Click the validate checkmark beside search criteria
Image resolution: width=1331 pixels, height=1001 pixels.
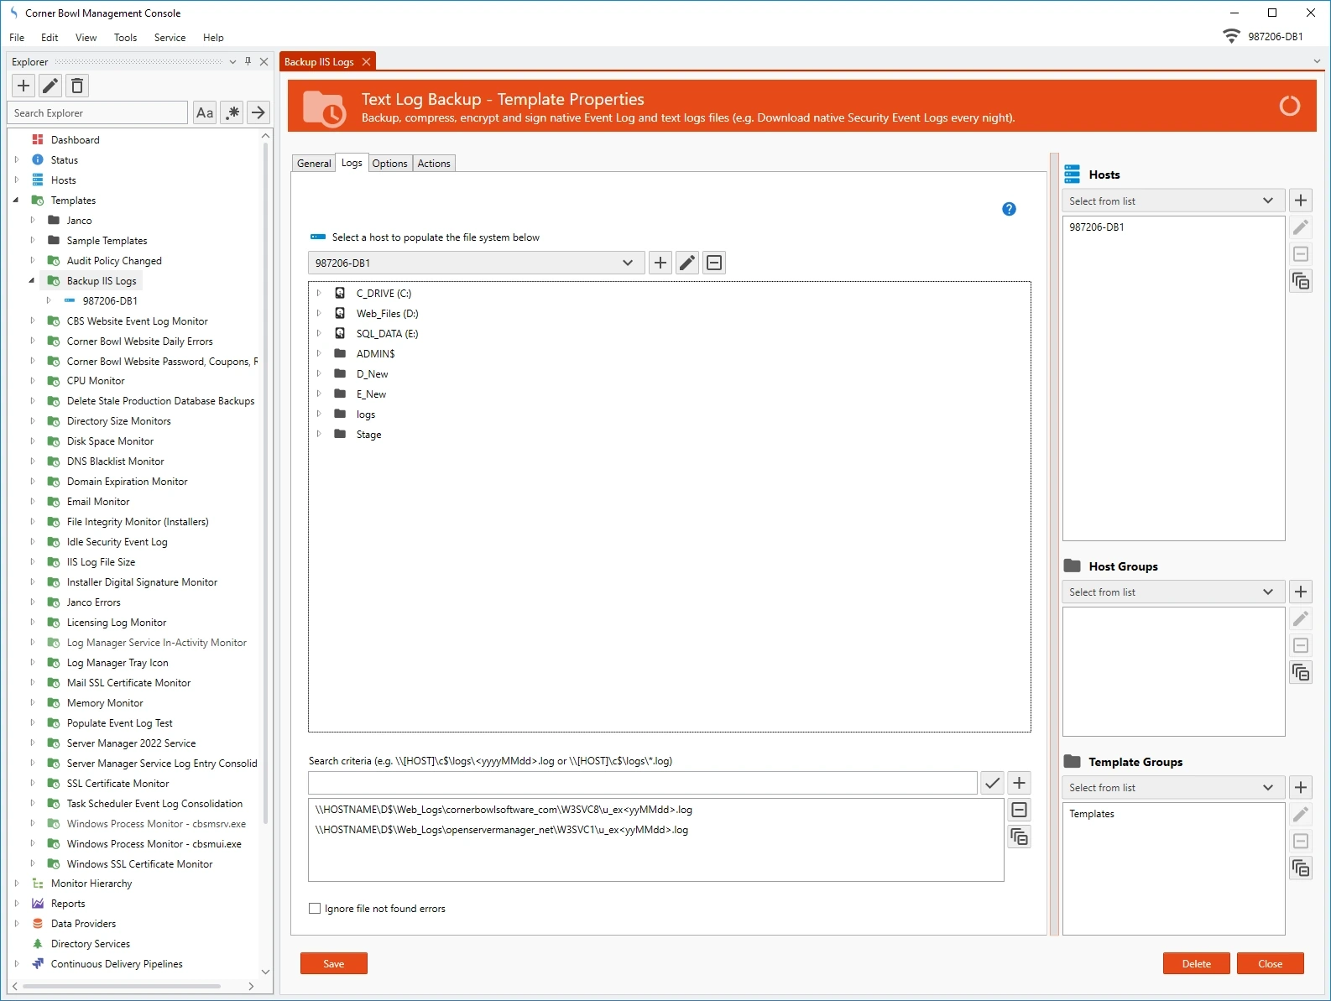click(992, 783)
